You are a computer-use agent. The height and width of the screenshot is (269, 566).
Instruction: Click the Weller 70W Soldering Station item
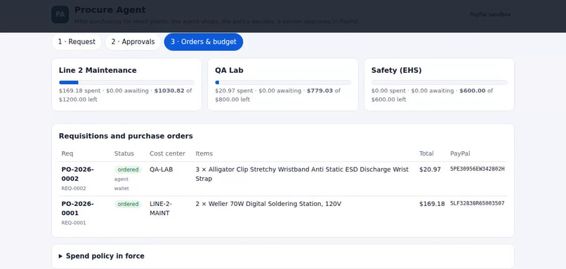[268, 204]
